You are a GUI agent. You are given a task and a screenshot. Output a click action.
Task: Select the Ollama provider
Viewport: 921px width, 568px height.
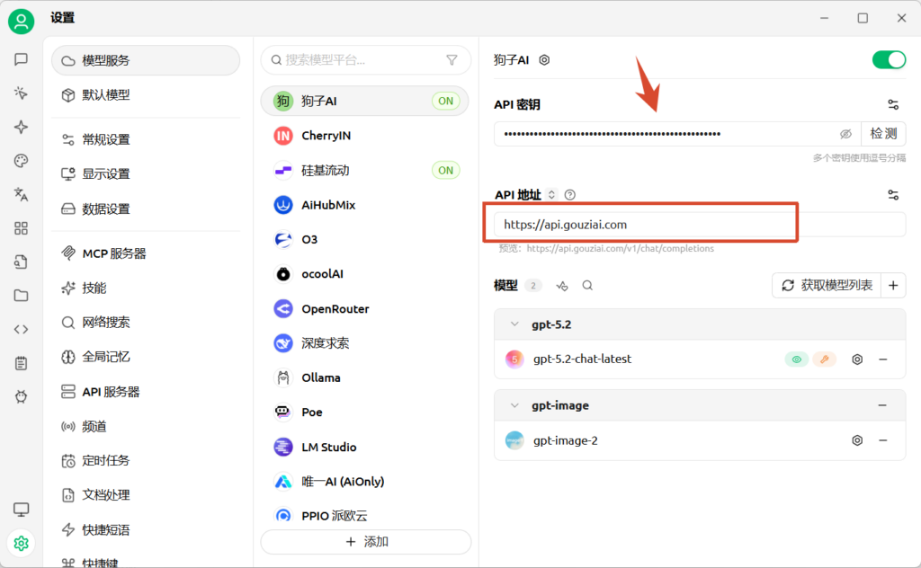[x=365, y=377]
